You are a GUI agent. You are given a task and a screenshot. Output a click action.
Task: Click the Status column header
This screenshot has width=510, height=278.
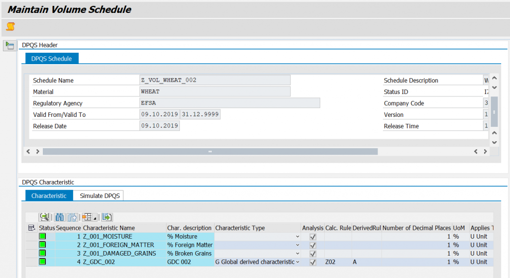pyautogui.click(x=47, y=228)
